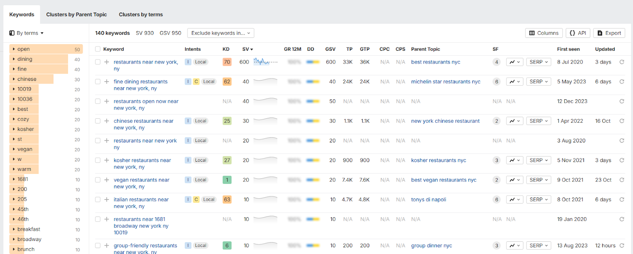Check the chinese restaurants row checkbox
The width and height of the screenshot is (633, 254).
(x=98, y=121)
